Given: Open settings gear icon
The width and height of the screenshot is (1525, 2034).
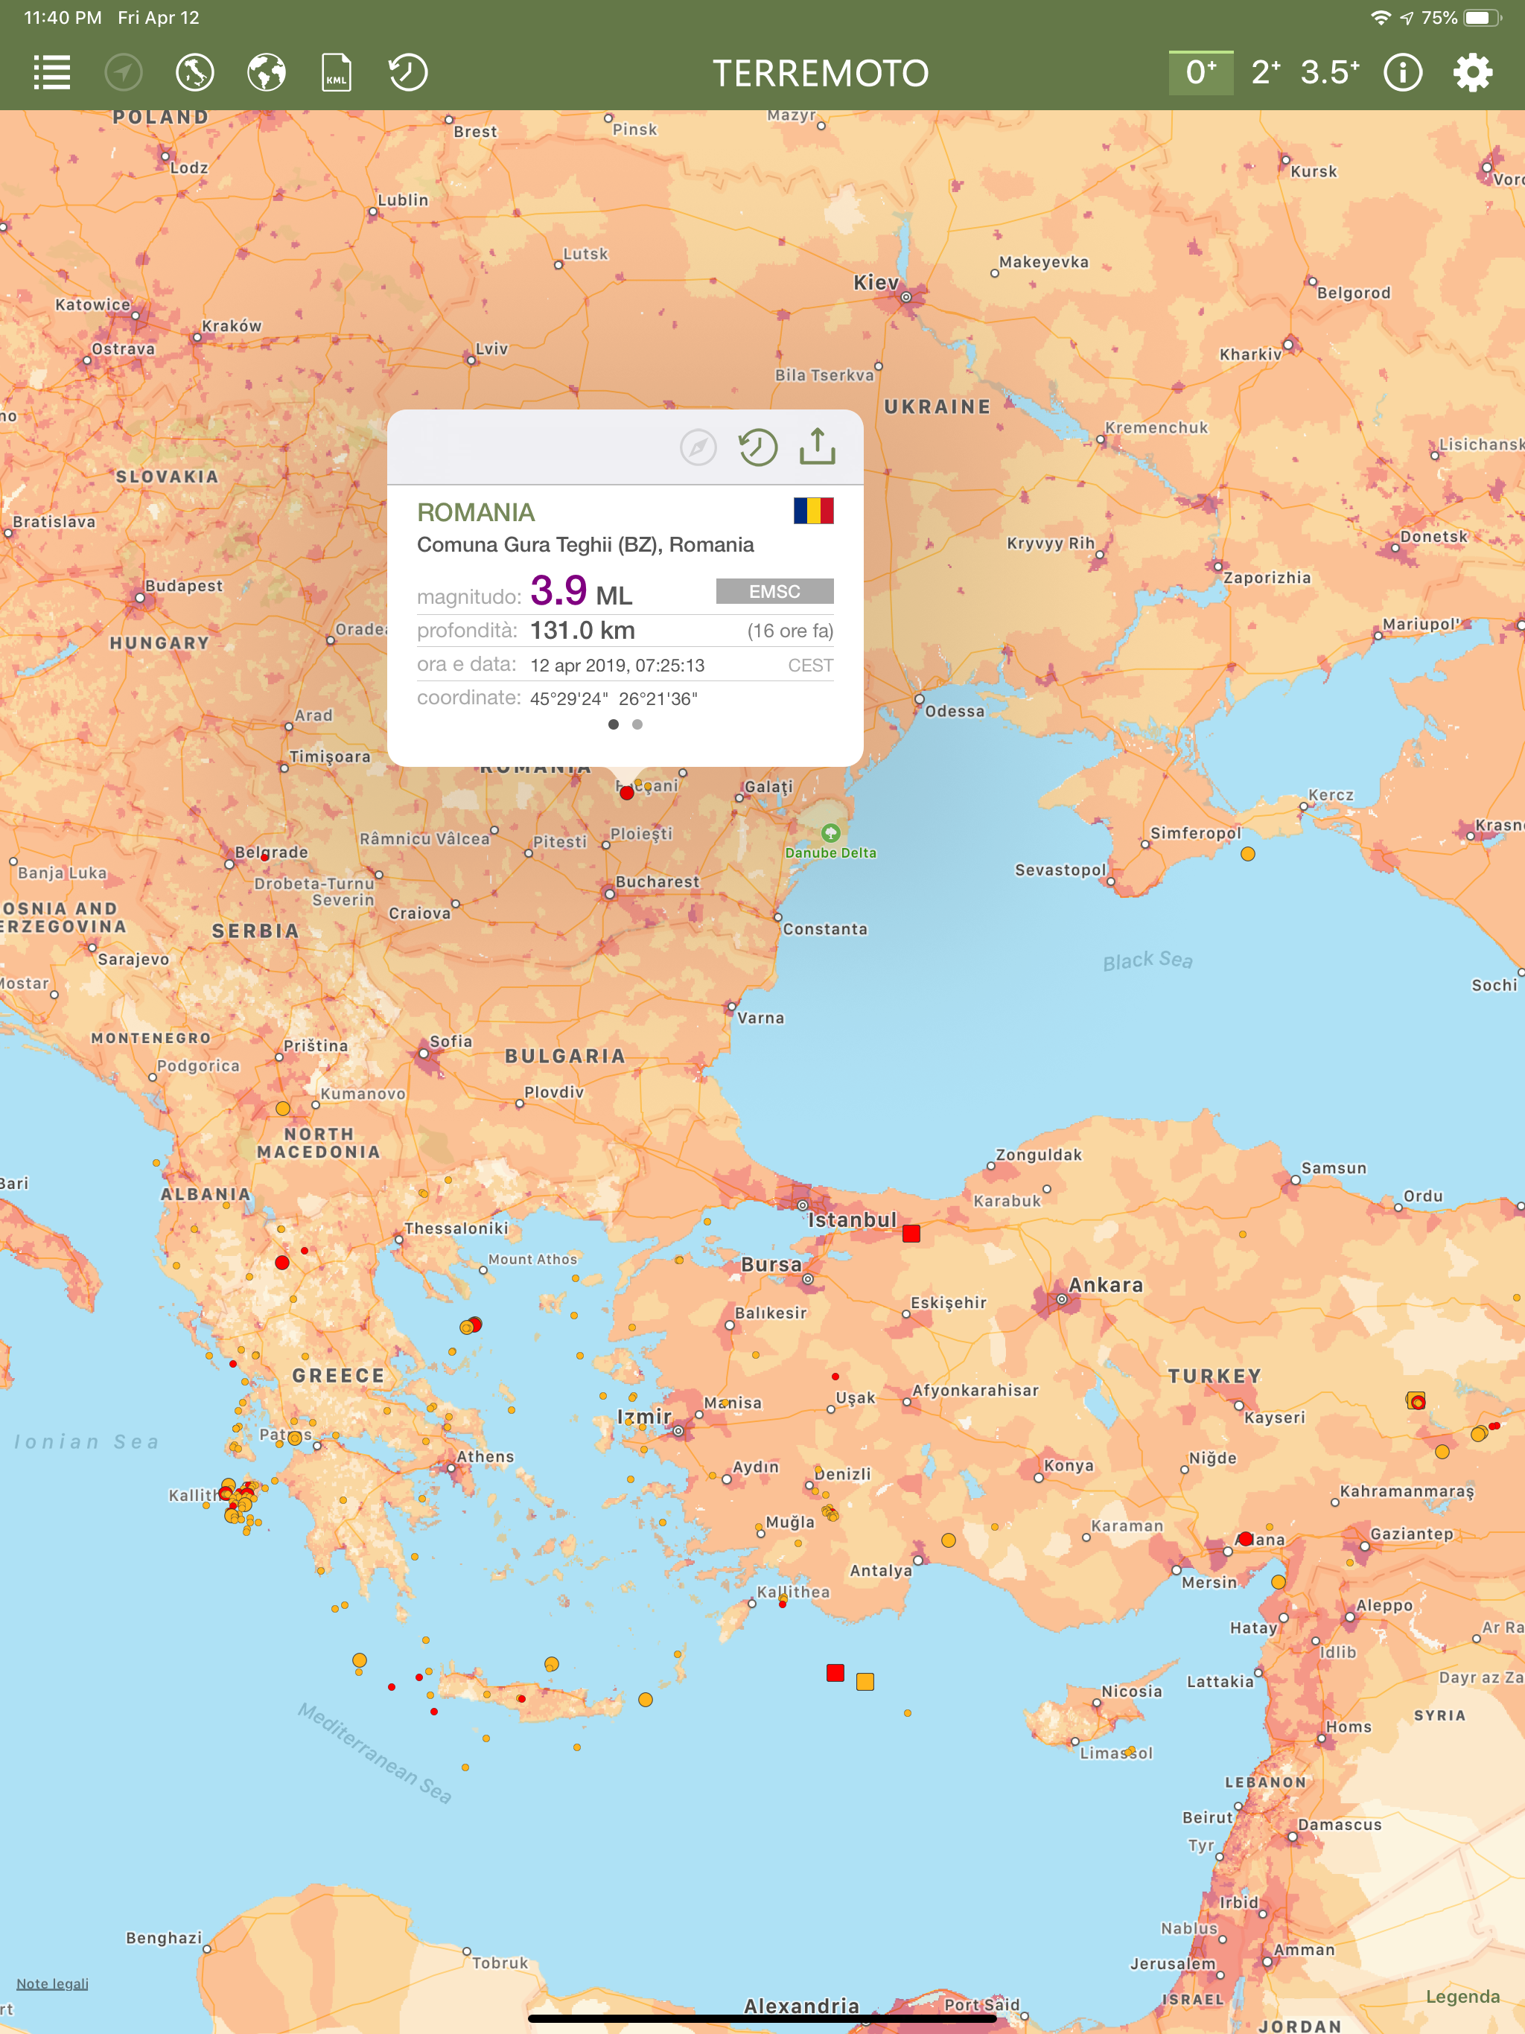Looking at the screenshot, I should tap(1473, 73).
